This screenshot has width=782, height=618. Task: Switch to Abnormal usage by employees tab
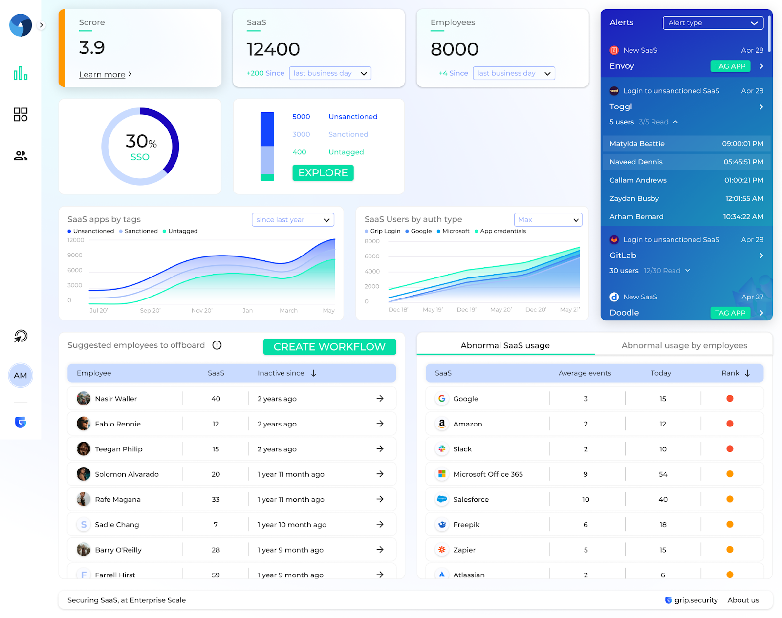pos(684,345)
